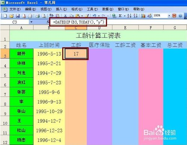This screenshot has width=187, height=145.
Task: Open the 格式 (Format) menu
Action: coord(77,9)
